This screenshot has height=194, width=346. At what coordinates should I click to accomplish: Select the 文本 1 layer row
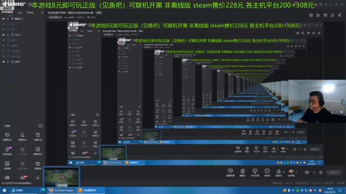click(22, 35)
